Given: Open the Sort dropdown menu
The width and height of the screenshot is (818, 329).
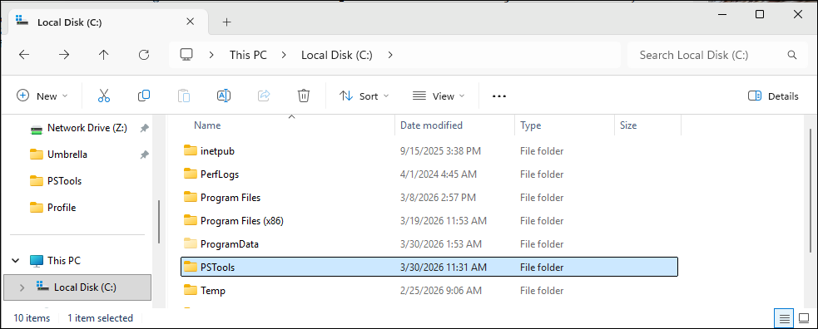Looking at the screenshot, I should tap(364, 96).
